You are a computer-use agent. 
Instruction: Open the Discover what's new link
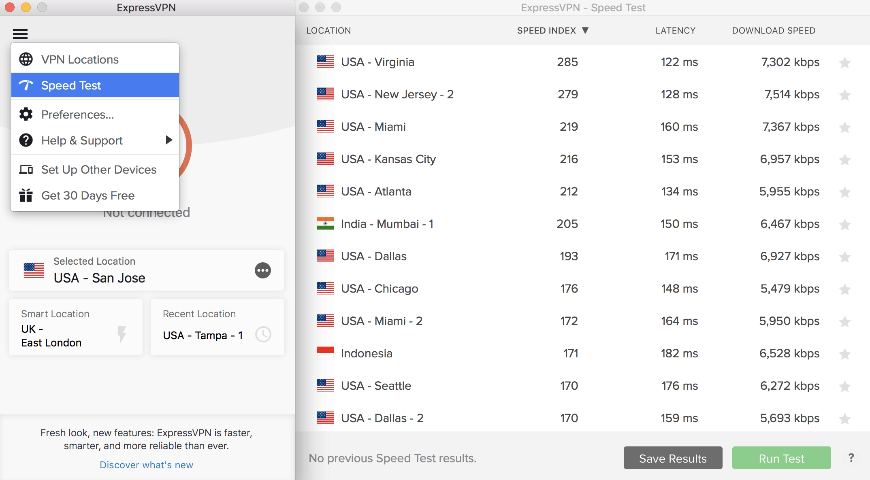146,465
